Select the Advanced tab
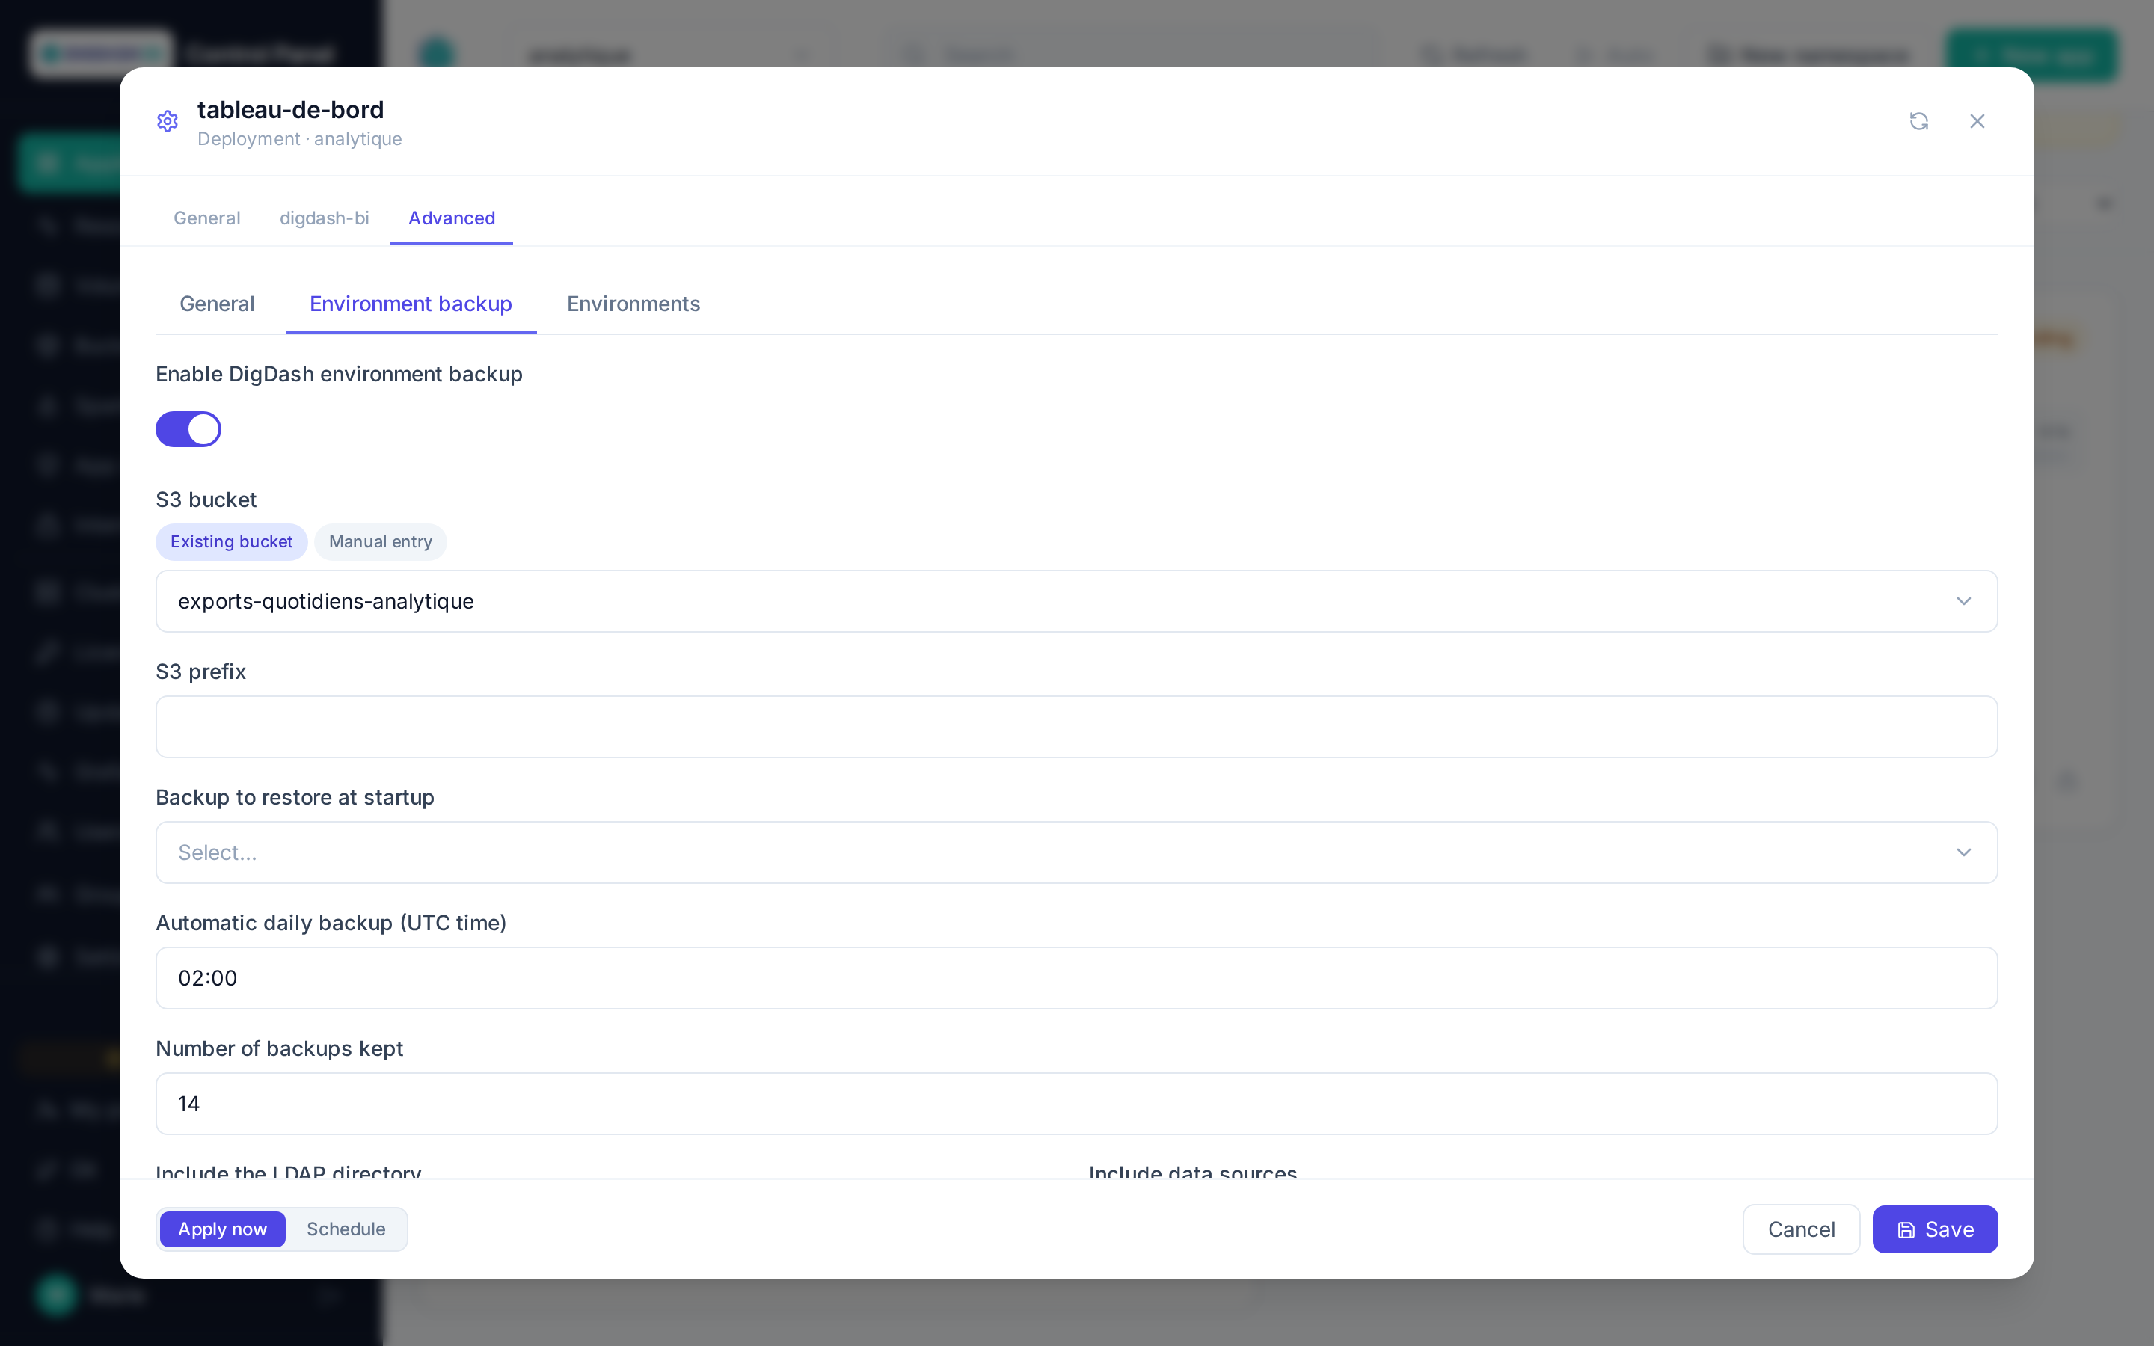2154x1346 pixels. tap(451, 218)
